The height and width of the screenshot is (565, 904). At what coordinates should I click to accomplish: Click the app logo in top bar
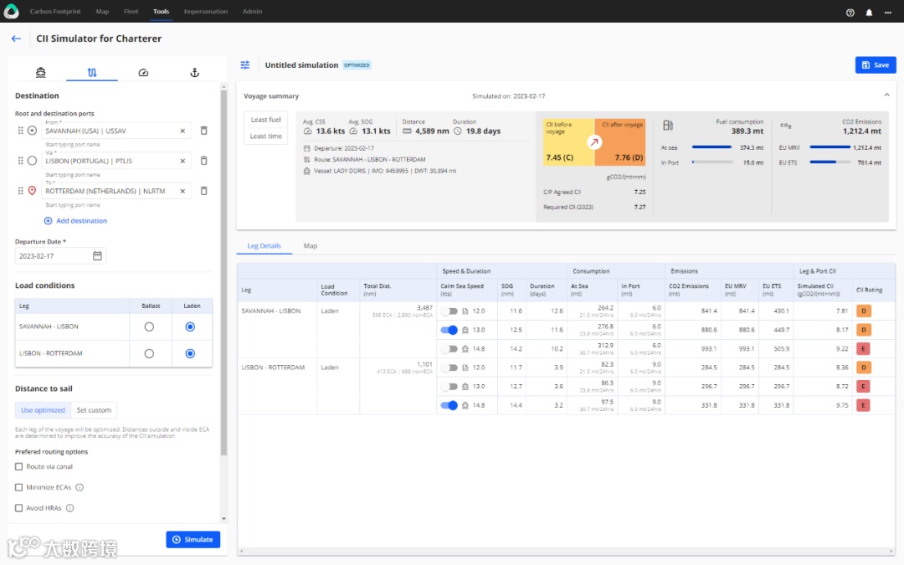click(x=11, y=11)
